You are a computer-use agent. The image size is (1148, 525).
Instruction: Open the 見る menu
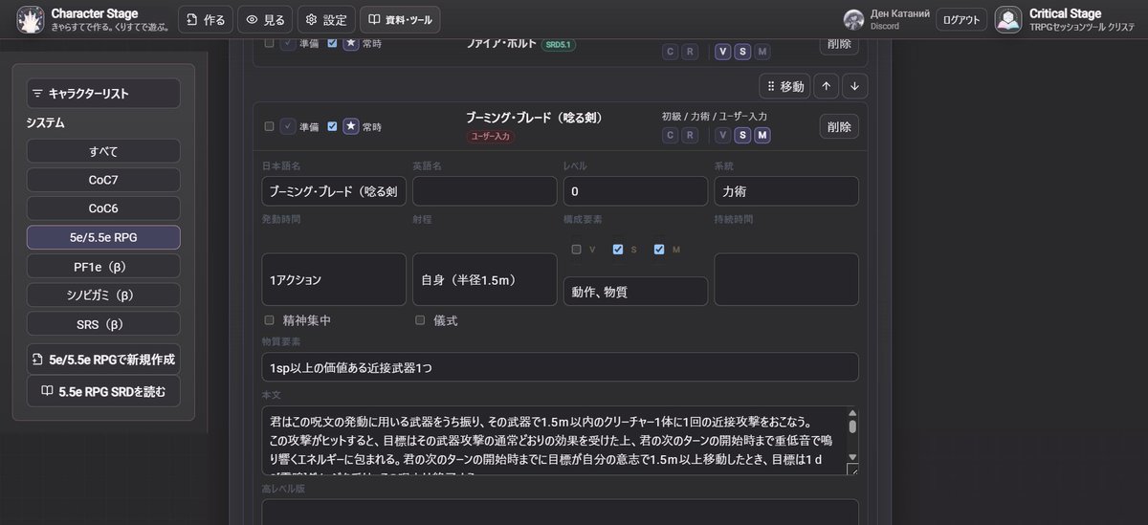[x=264, y=20]
